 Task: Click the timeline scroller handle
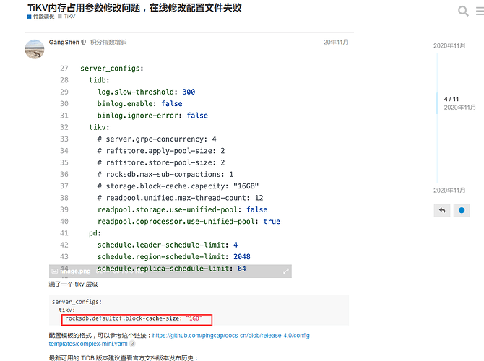pos(437,103)
